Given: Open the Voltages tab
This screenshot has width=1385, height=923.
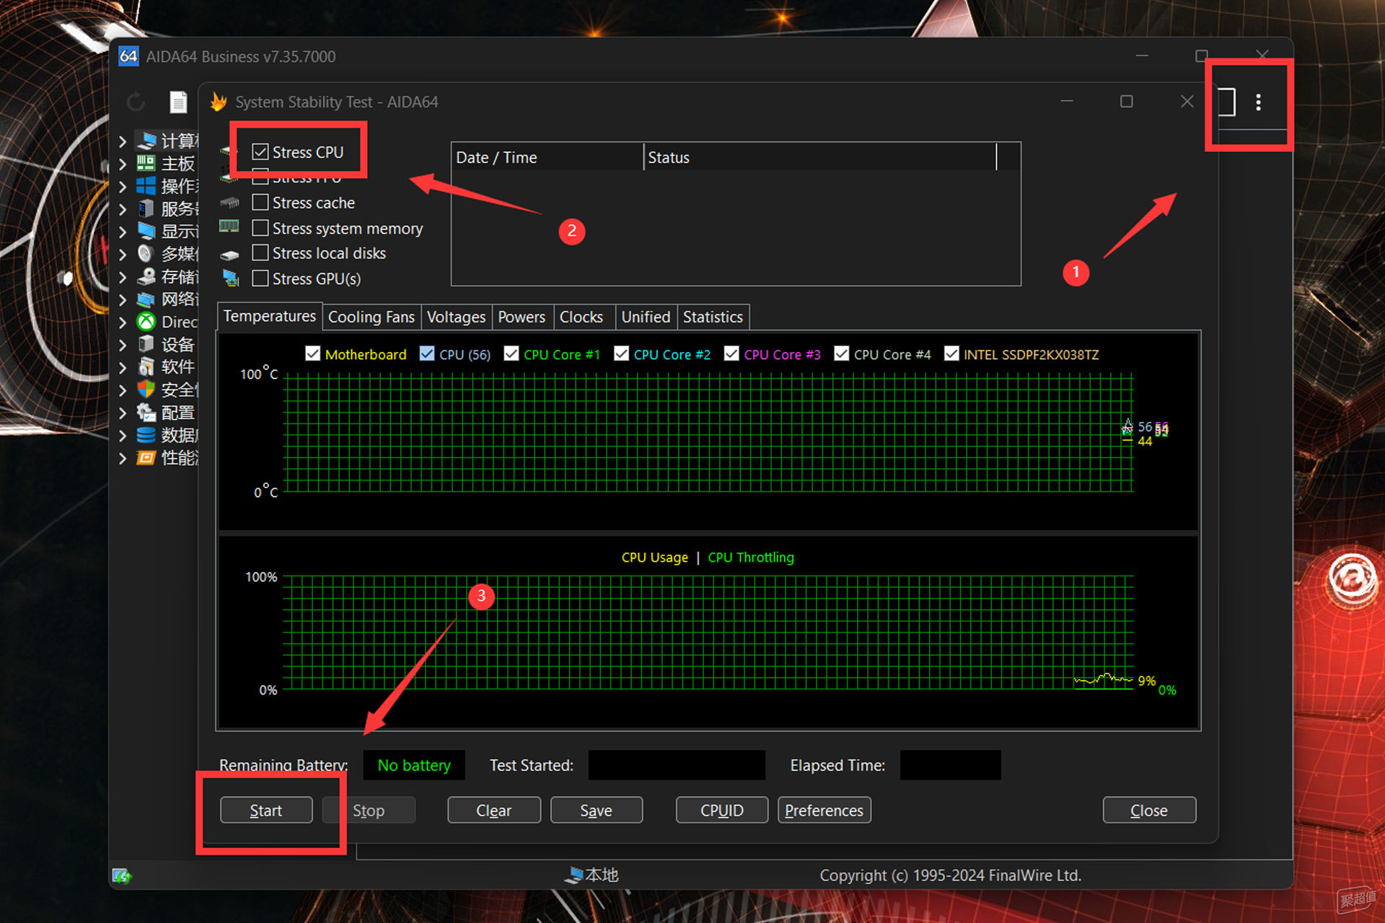Looking at the screenshot, I should [456, 317].
